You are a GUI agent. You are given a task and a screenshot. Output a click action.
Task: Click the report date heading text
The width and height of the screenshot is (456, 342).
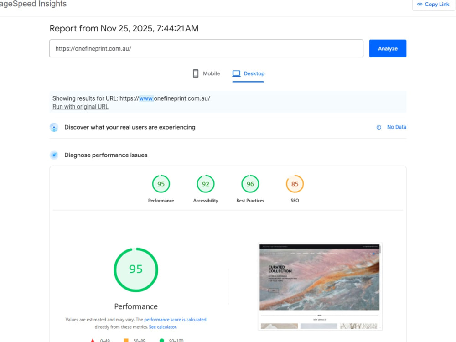pyautogui.click(x=124, y=28)
